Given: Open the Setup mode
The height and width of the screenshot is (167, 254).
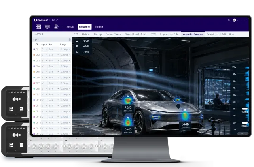Looking at the screenshot, I should (x=70, y=27).
